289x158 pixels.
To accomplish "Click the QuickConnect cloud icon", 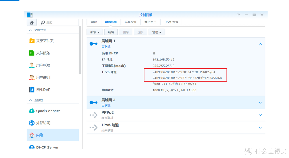I will point(32,111).
